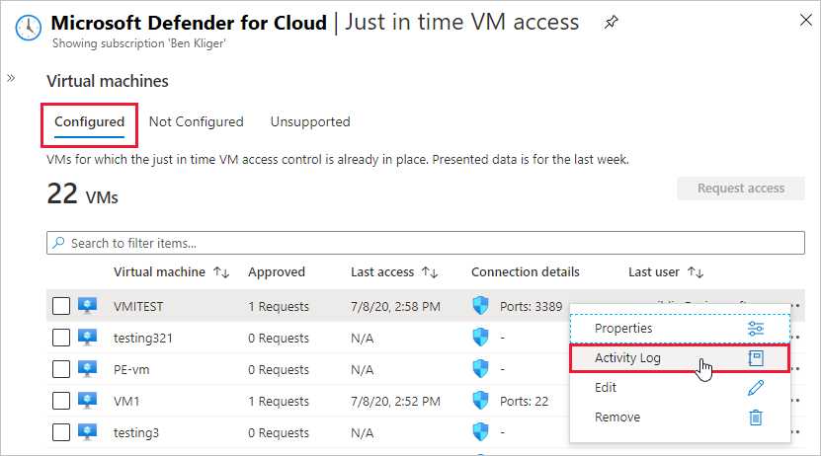
Task: Expand the collapsed left navigation chevron
Action: 11,77
